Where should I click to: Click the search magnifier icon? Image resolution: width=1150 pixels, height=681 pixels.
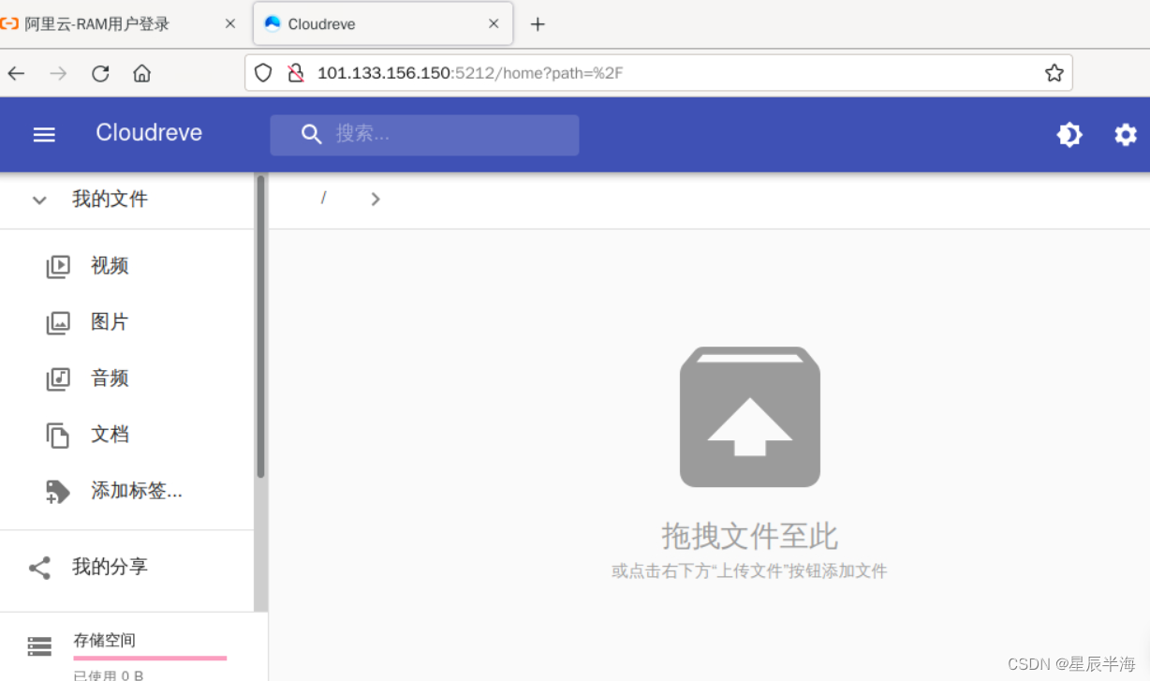point(312,134)
